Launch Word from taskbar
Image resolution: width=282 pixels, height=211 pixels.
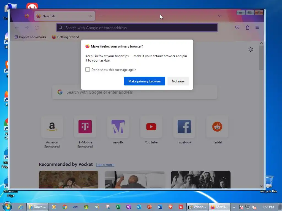point(160,207)
